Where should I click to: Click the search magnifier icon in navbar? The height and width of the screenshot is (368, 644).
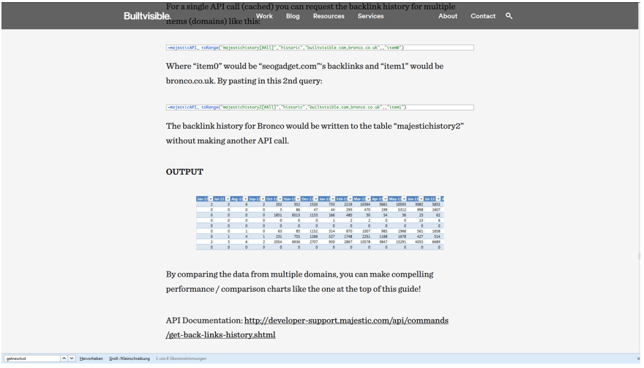coord(509,15)
